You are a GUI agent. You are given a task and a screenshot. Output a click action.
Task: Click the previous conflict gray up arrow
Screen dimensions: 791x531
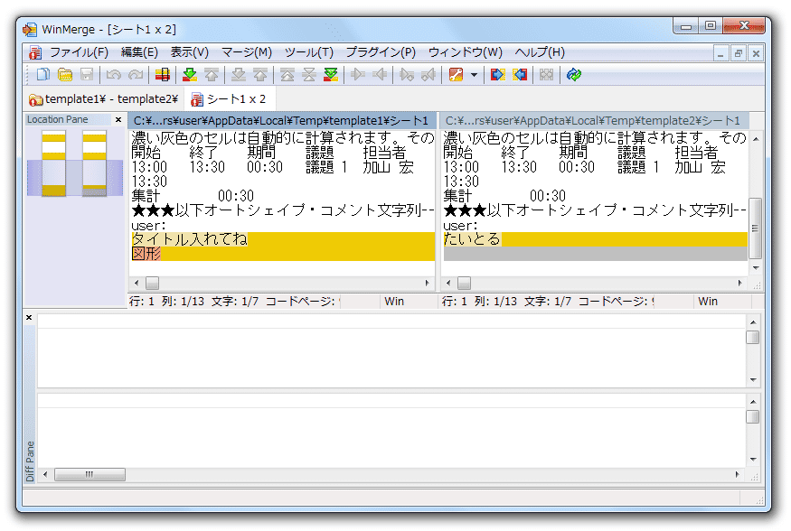point(260,75)
